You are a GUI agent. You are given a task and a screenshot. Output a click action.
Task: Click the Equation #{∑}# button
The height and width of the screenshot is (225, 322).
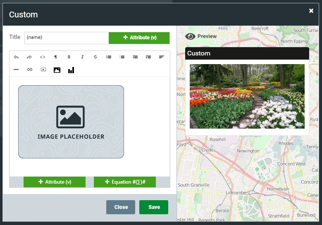(x=124, y=182)
